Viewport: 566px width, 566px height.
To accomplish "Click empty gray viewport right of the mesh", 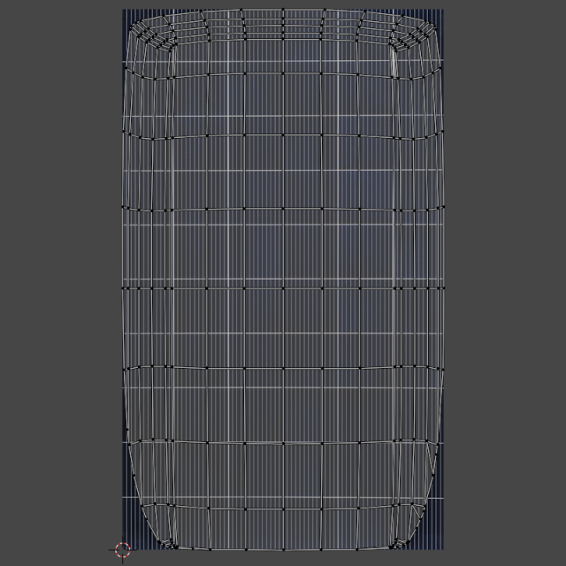I will (x=504, y=283).
